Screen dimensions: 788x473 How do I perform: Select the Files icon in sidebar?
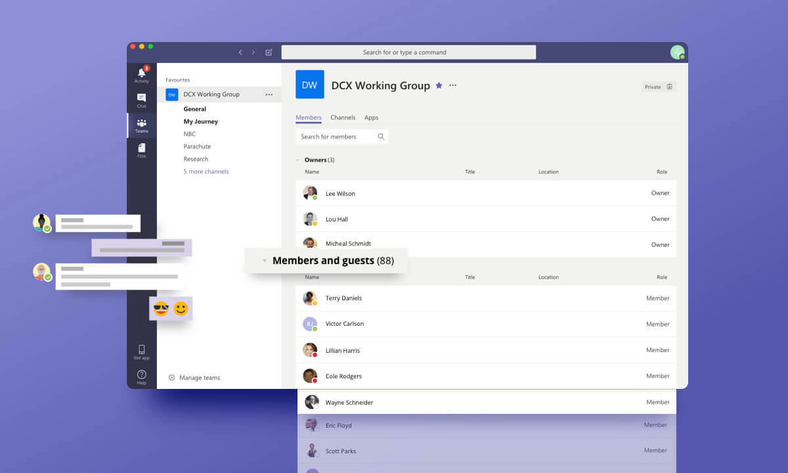click(141, 150)
